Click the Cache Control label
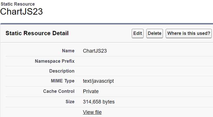The height and width of the screenshot is (117, 213). [59, 91]
